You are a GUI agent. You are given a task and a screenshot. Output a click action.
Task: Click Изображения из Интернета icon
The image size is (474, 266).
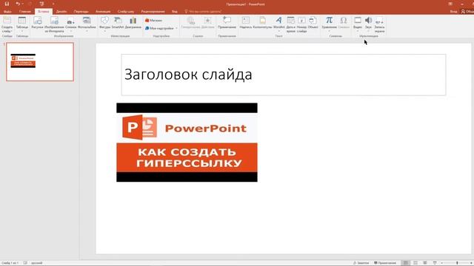click(54, 24)
